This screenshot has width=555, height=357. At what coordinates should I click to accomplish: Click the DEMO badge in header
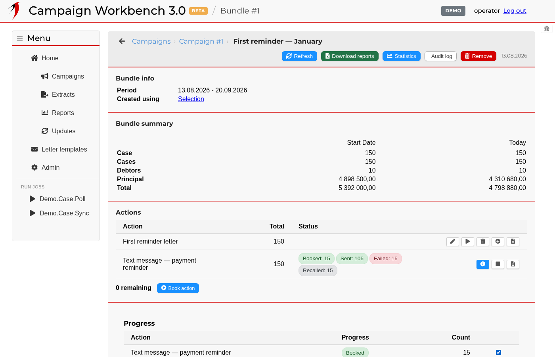pyautogui.click(x=453, y=11)
